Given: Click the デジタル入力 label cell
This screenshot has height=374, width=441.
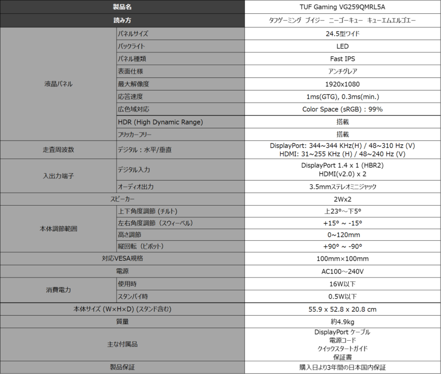Looking at the screenshot, I should coord(180,169).
